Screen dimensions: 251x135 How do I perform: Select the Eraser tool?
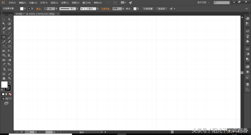coord(9,42)
